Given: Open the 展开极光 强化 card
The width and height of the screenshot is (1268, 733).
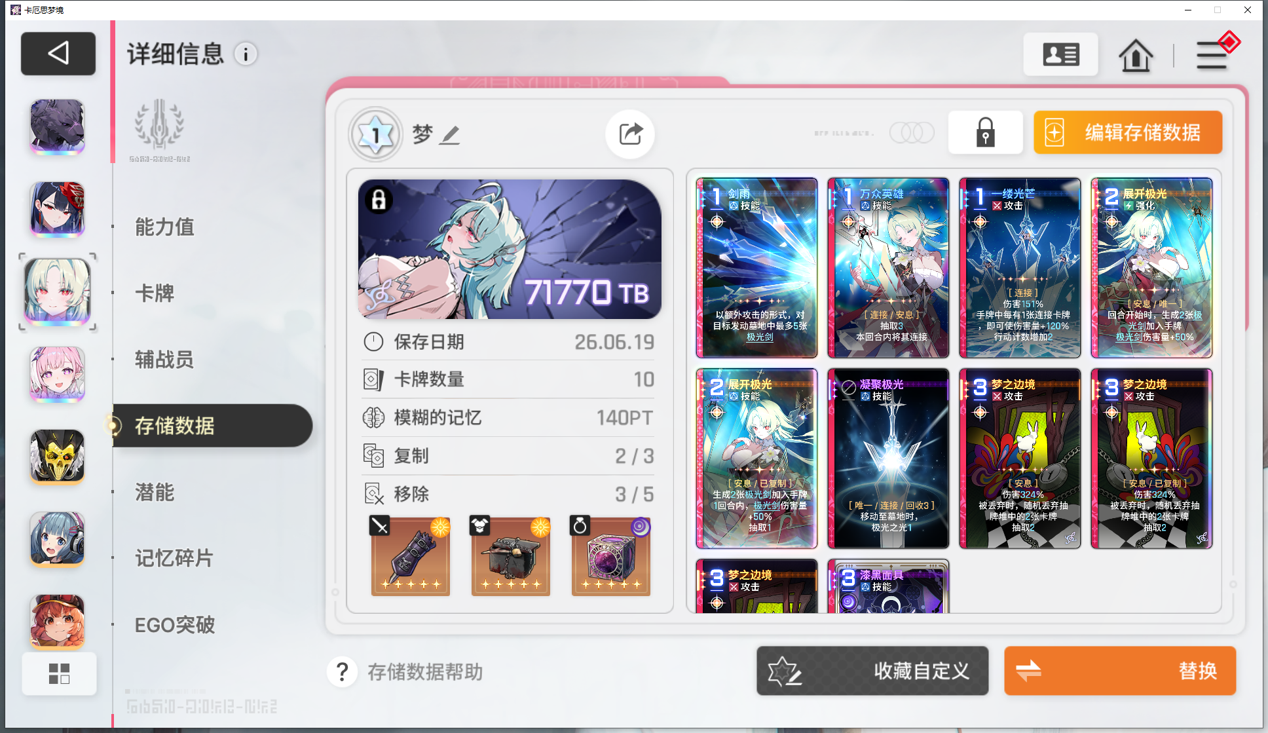Looking at the screenshot, I should coord(1151,267).
